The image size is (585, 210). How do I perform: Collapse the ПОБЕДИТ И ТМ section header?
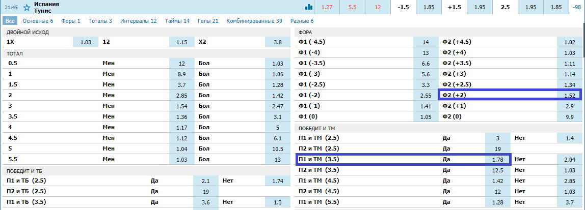438,129
